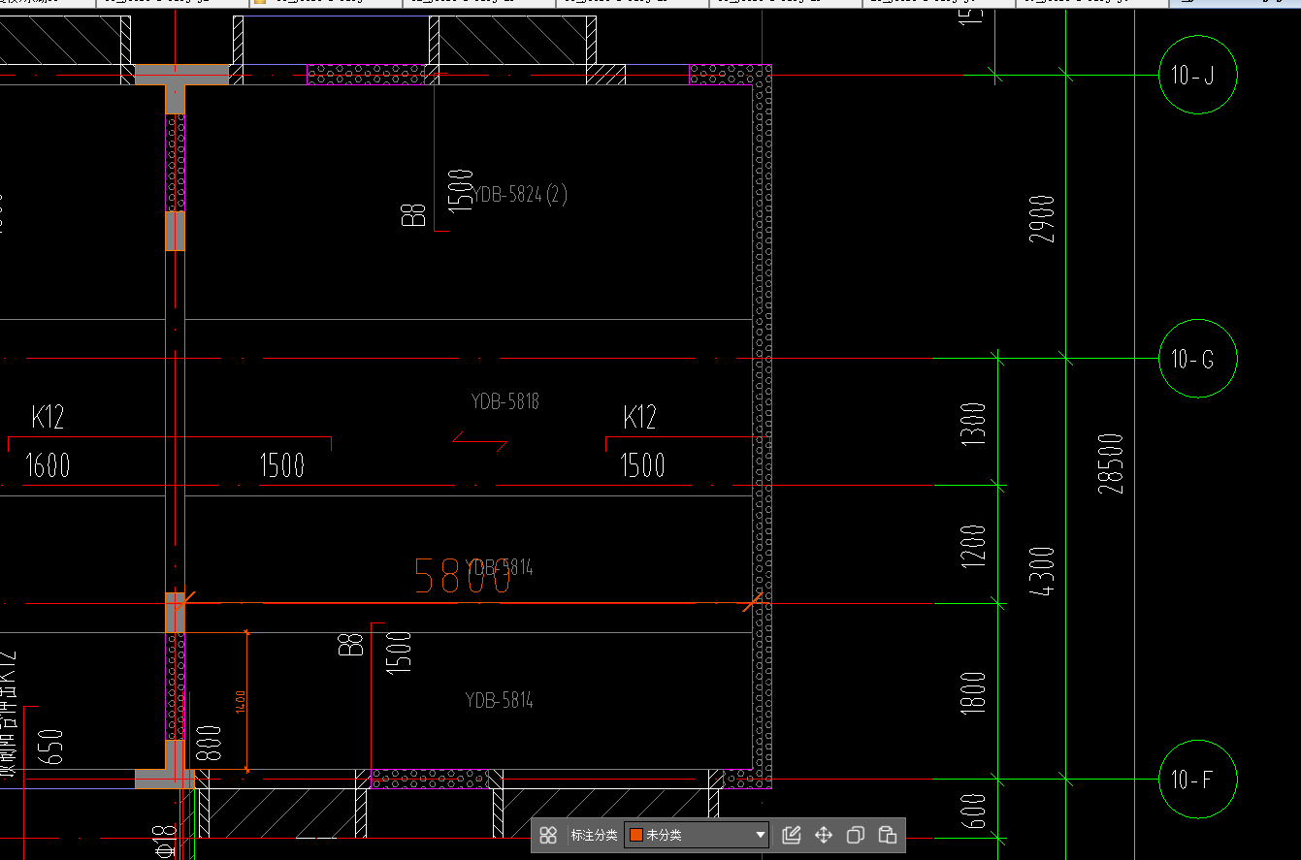Select the 10-F axis bubble
Viewport: 1301px width, 860px height.
(x=1198, y=780)
